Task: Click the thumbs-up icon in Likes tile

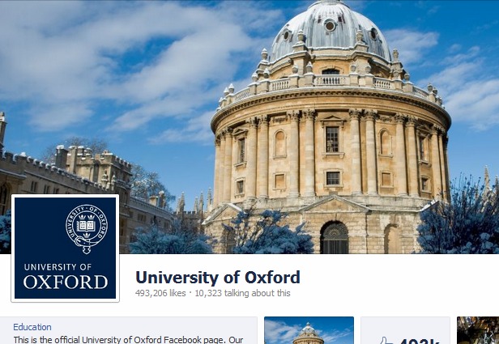Action: (386, 341)
